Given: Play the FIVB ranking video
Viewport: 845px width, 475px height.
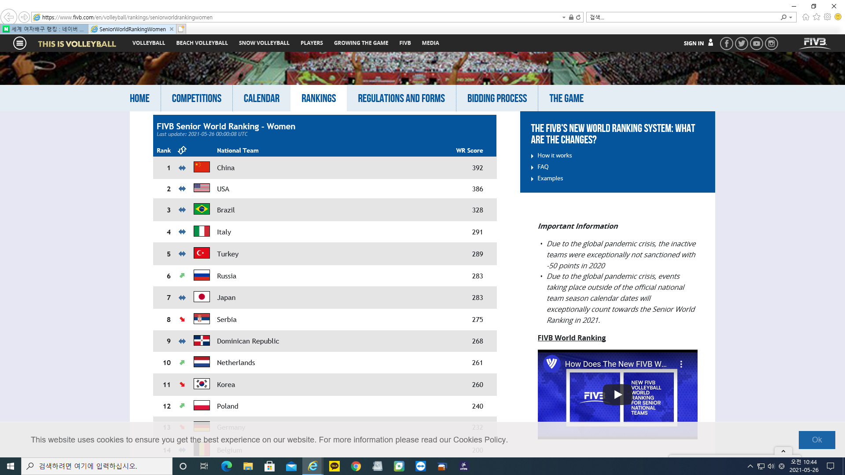Looking at the screenshot, I should (x=617, y=395).
